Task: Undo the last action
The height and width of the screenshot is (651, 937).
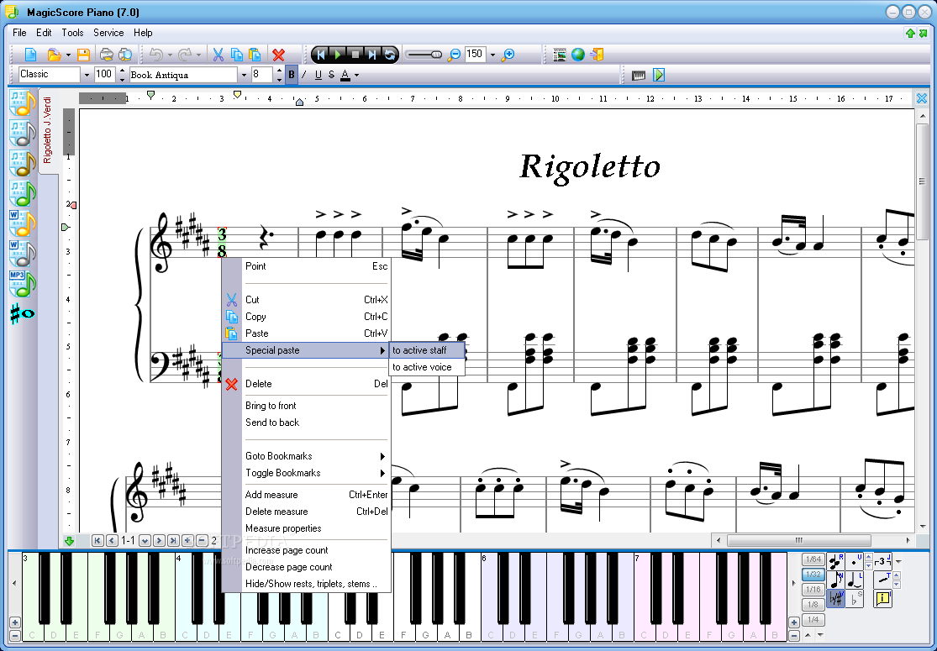Action: 156,55
